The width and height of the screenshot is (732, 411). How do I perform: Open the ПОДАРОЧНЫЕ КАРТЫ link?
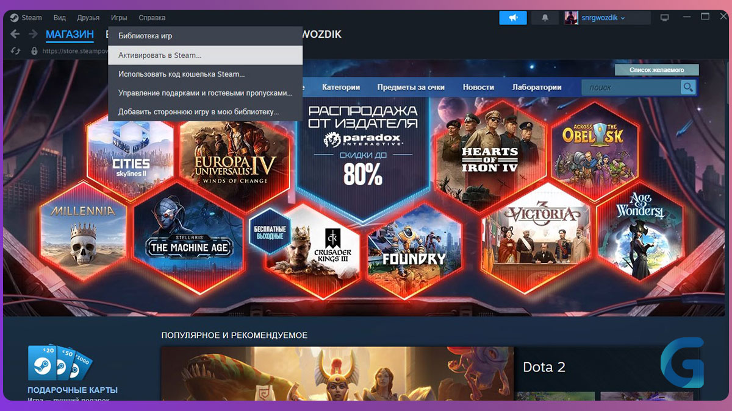click(x=73, y=390)
